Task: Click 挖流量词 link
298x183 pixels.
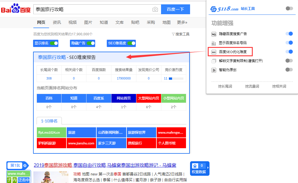Action: pyautogui.click(x=252, y=86)
